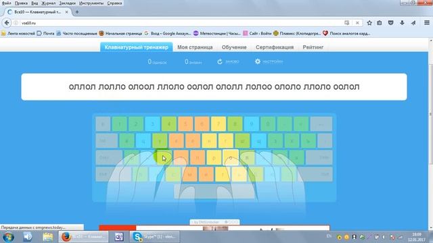
Task: Switch to the Моя страница tab
Action: click(x=195, y=47)
